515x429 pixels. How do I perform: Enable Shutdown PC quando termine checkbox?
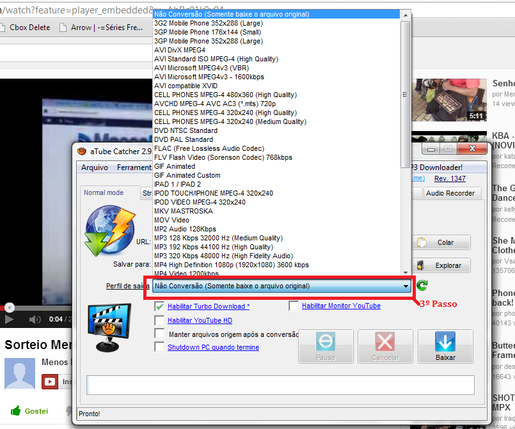[160, 347]
